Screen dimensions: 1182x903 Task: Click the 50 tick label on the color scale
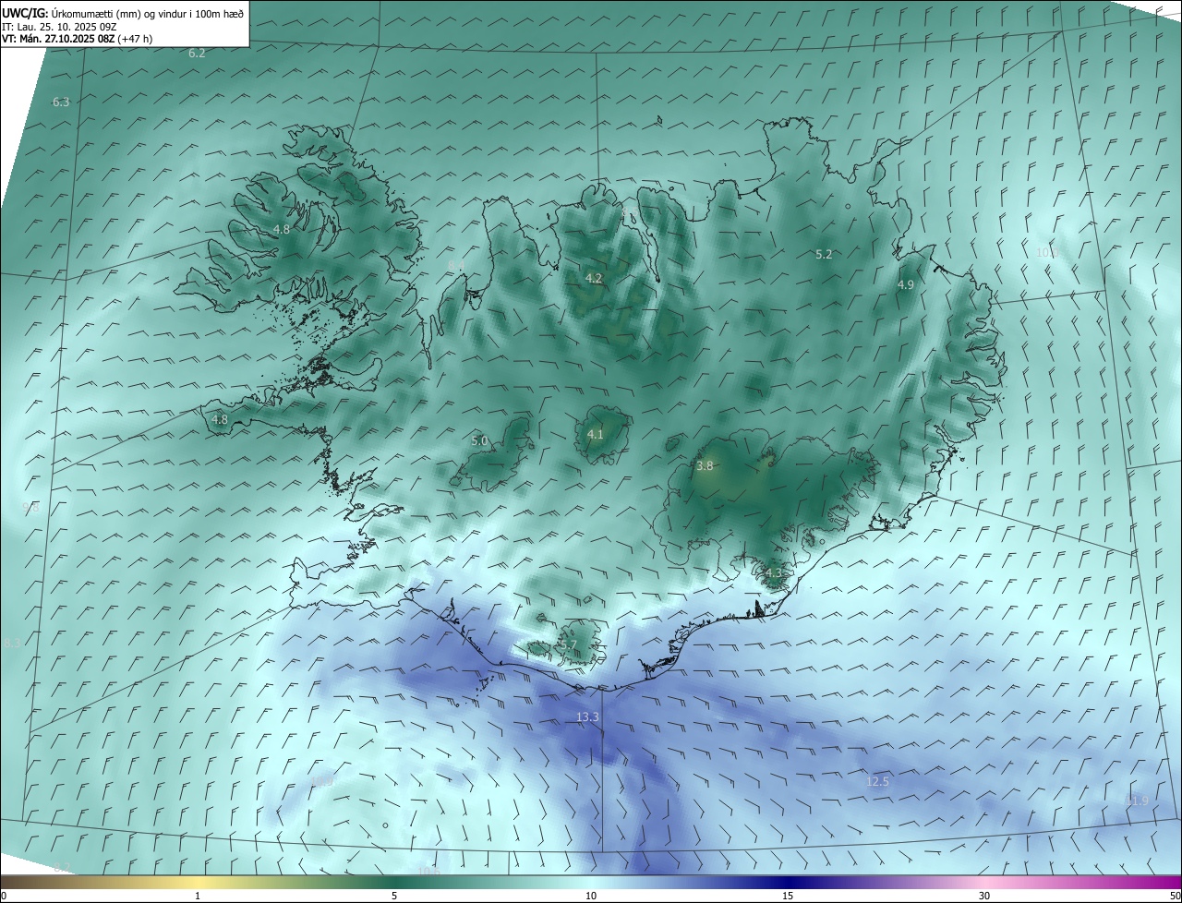point(1175,897)
